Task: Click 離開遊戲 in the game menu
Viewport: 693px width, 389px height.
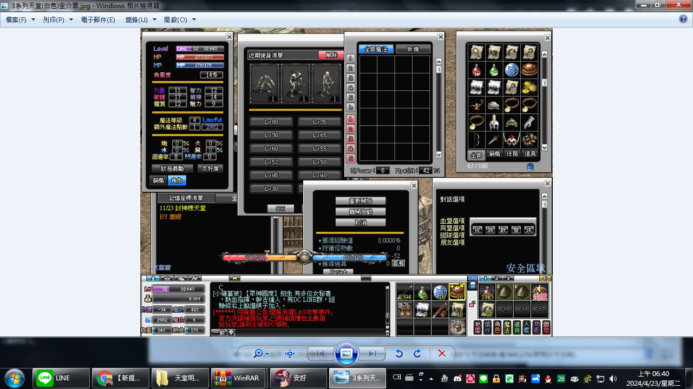Action: click(x=361, y=212)
